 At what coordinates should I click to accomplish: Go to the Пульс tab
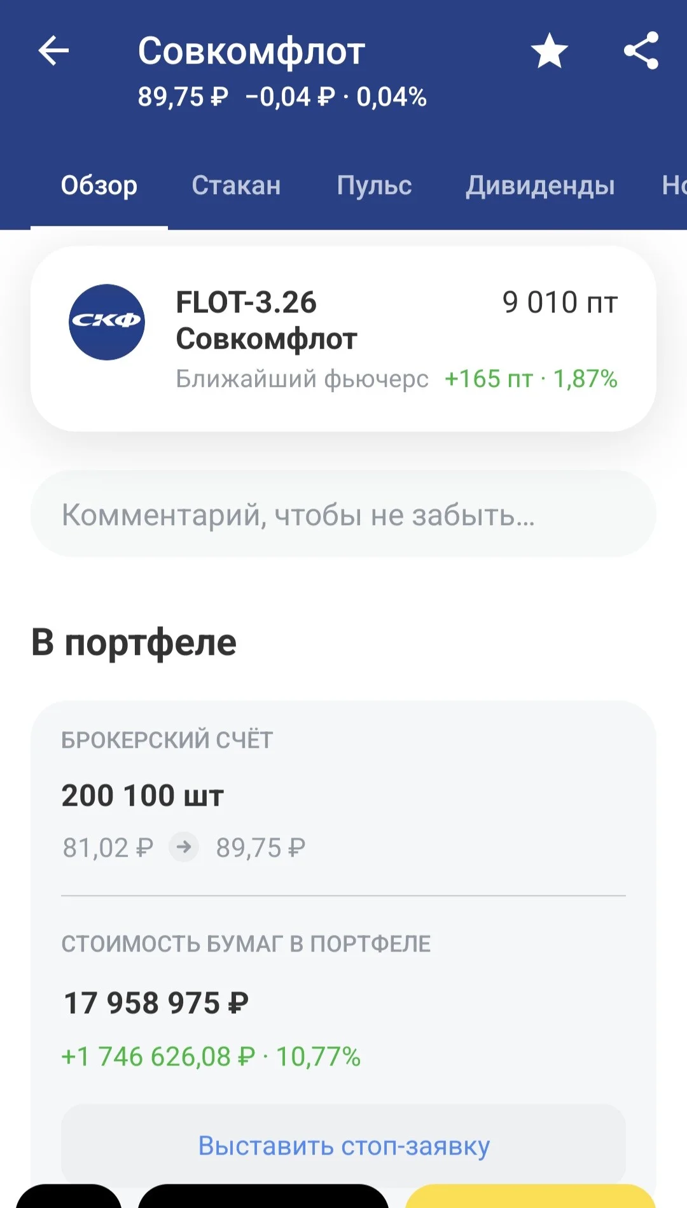tap(374, 185)
